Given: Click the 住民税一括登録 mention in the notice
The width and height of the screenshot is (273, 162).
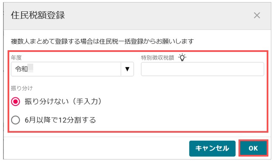Looking at the screenshot, I should 121,41.
